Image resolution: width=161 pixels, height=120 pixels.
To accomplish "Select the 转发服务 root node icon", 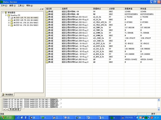I will point(6,12).
